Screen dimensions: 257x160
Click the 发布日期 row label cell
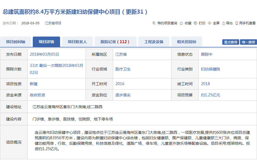[x=14, y=54]
